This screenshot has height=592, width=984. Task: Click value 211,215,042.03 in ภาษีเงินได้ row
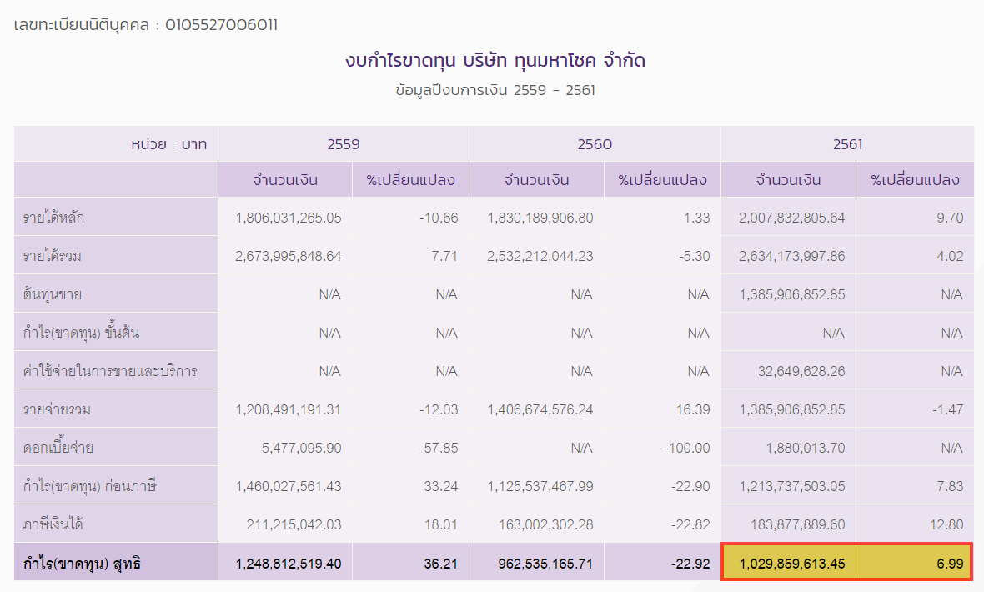tap(294, 524)
